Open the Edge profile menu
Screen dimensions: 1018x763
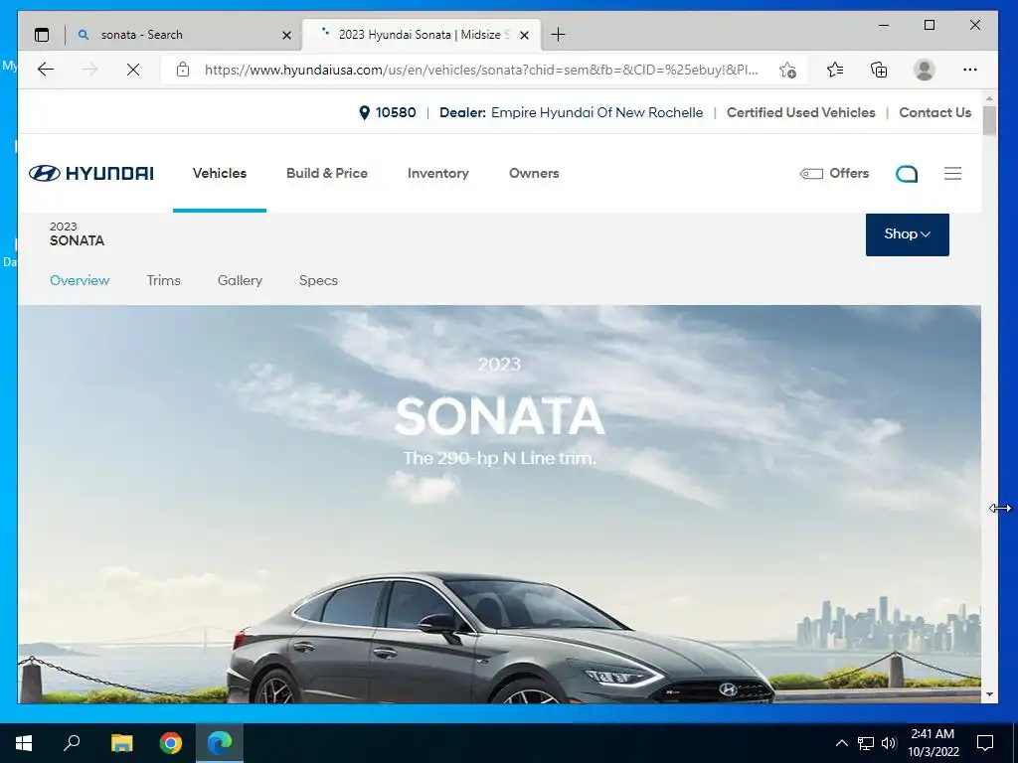pyautogui.click(x=924, y=70)
